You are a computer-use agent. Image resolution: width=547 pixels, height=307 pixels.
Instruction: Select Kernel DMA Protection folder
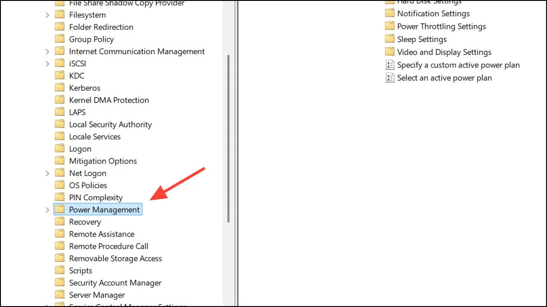pos(109,100)
